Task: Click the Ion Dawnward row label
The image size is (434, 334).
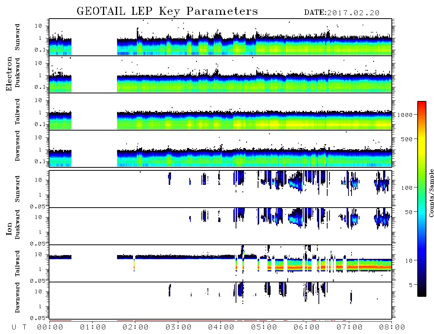Action: 17,298
